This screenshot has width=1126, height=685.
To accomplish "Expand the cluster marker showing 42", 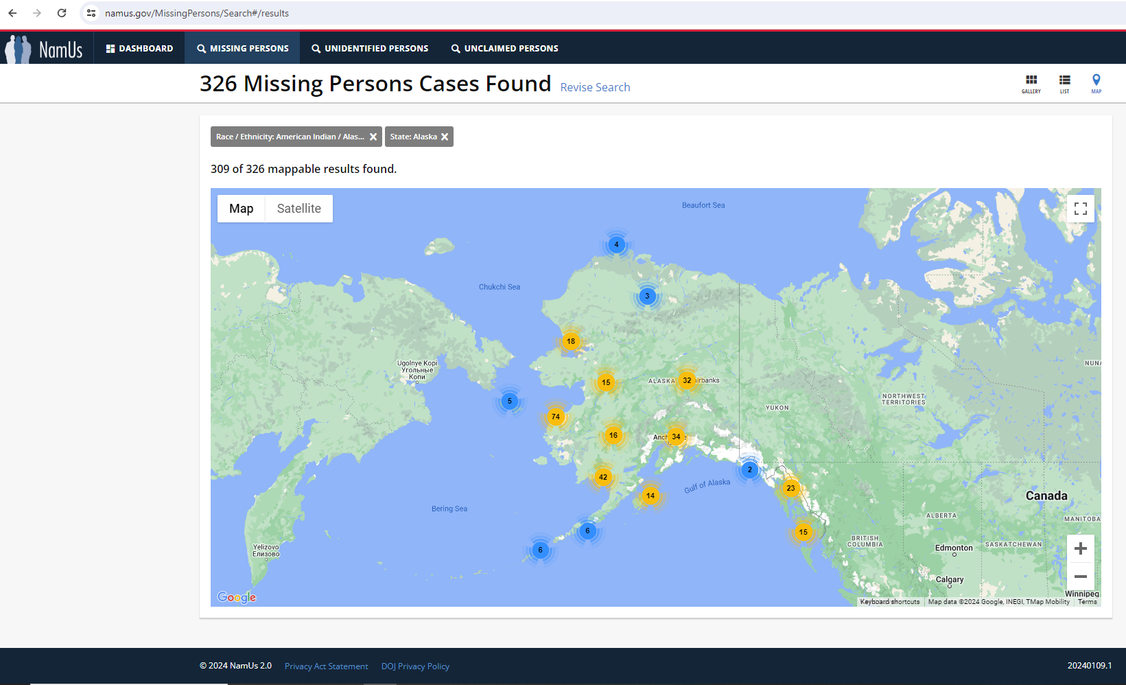I will [602, 477].
